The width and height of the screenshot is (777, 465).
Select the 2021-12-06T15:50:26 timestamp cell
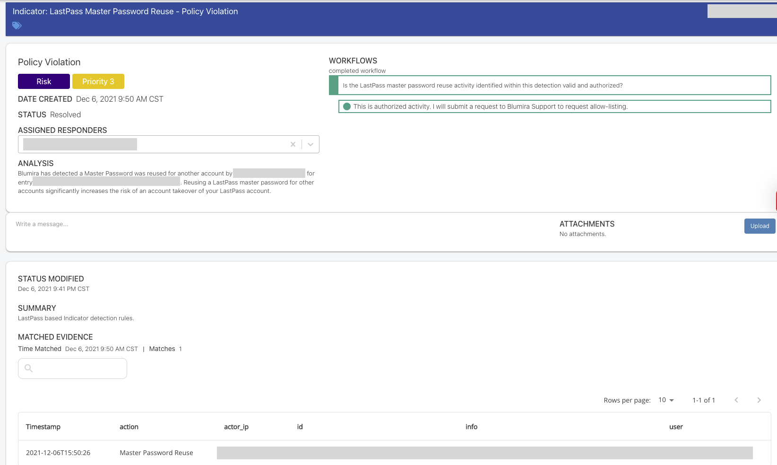(58, 453)
